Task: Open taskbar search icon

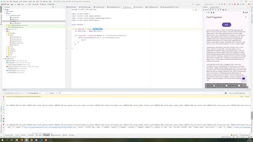Action: tap(7, 140)
